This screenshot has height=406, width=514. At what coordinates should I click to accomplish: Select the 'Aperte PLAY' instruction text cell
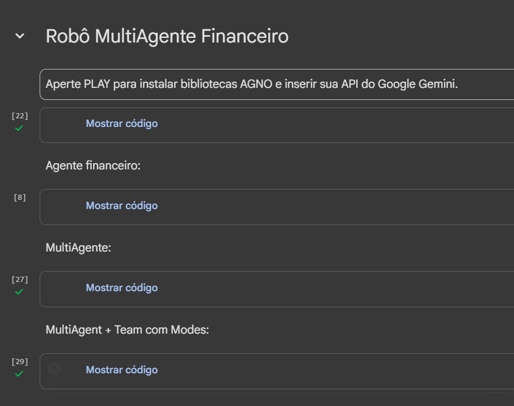(252, 84)
